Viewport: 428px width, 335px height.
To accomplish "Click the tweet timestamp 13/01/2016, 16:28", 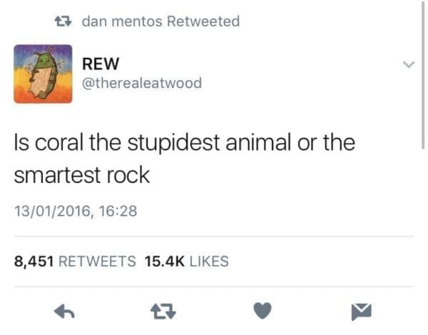I will click(76, 211).
